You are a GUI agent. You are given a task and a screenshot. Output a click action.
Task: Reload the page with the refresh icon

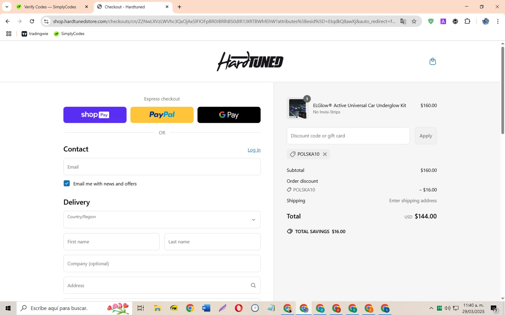[x=32, y=21]
